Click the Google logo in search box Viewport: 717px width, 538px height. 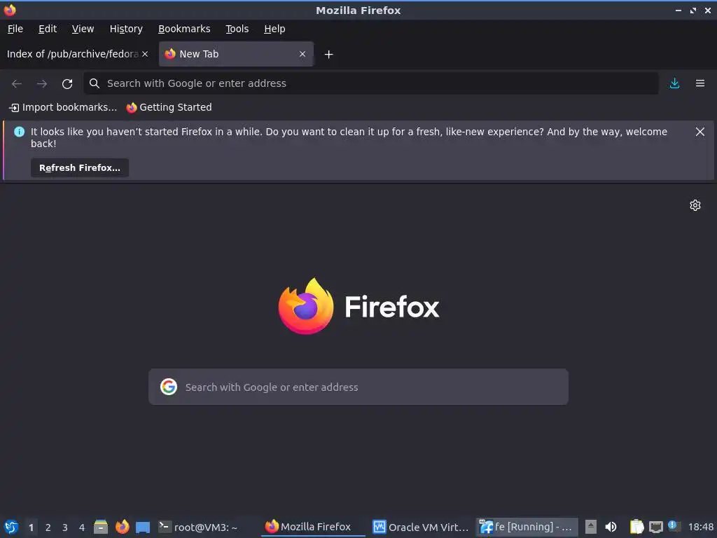click(169, 387)
